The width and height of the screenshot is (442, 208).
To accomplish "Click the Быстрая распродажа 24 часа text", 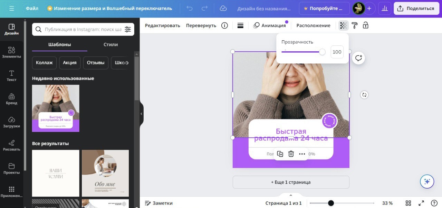I will pyautogui.click(x=291, y=135).
